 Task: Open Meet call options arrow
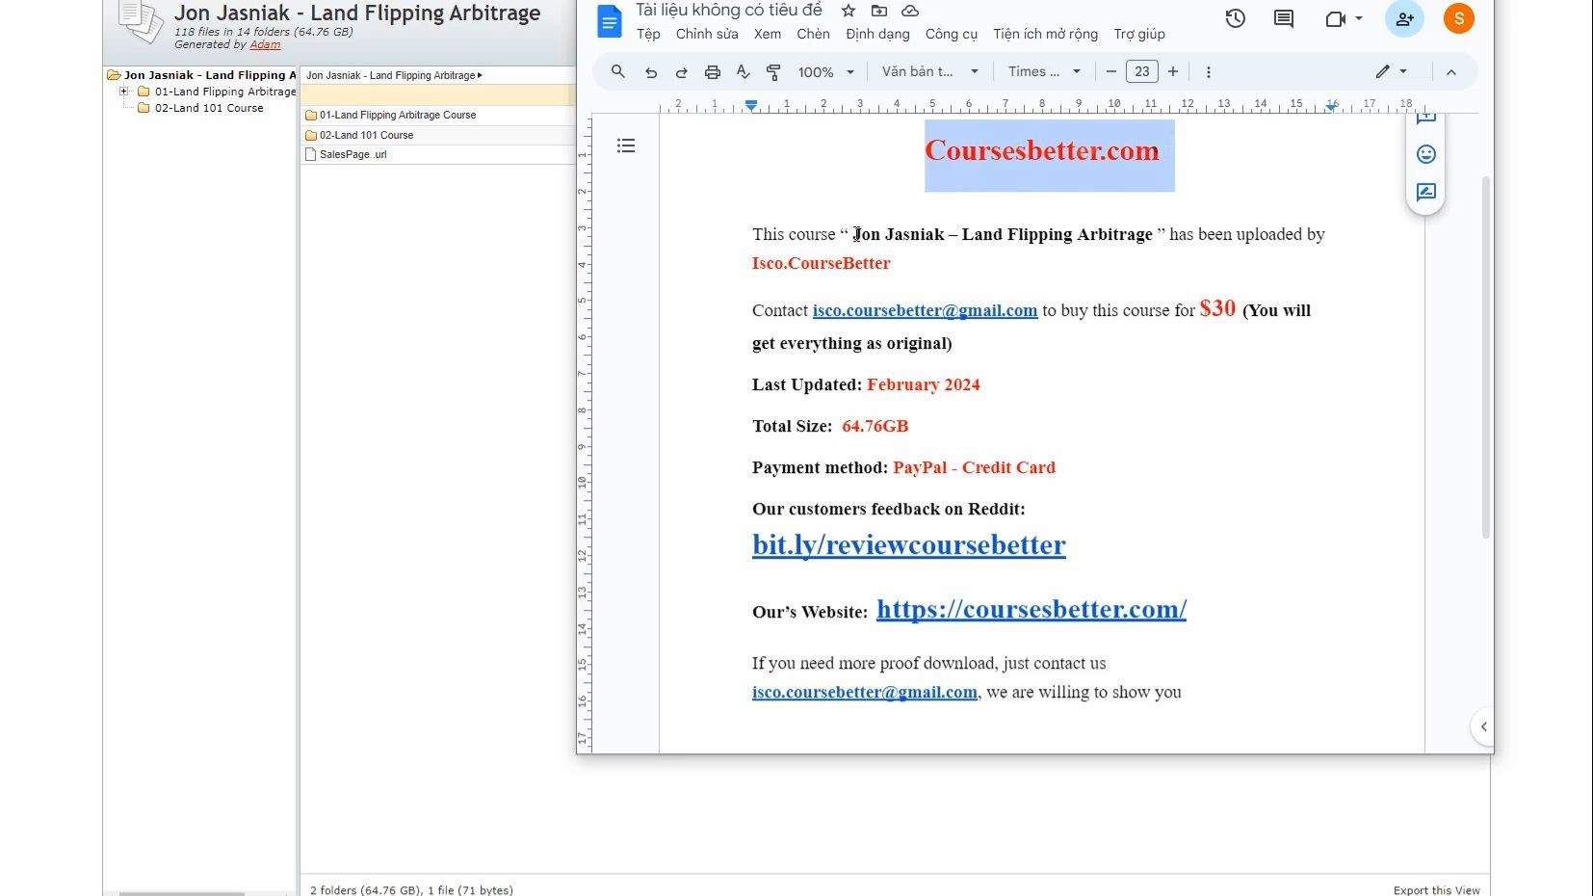click(1359, 18)
